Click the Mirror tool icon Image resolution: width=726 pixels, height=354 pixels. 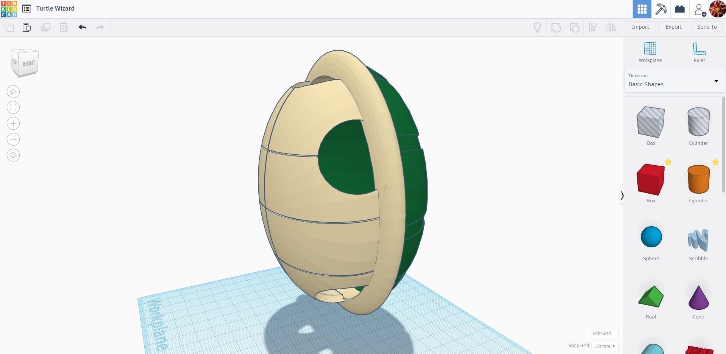click(x=611, y=27)
